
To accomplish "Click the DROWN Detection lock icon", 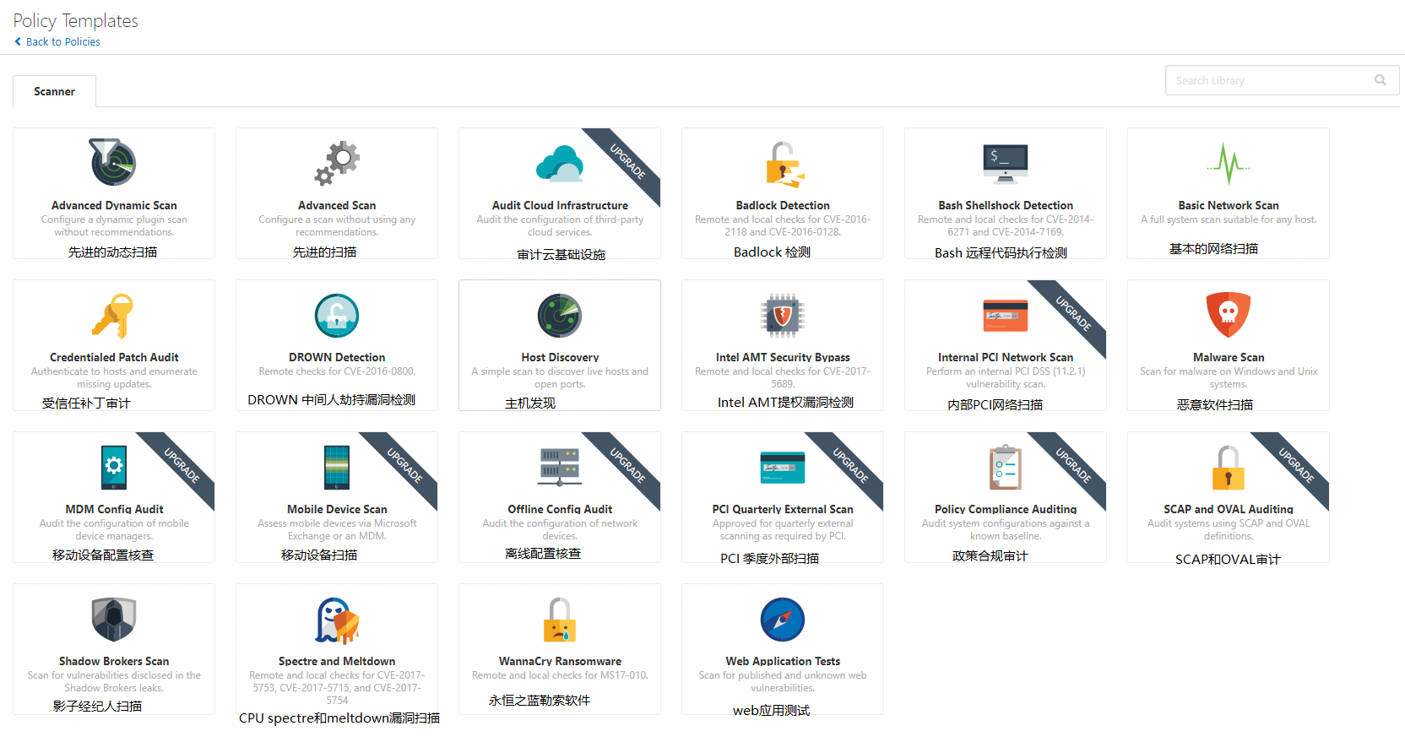I will coord(337,316).
